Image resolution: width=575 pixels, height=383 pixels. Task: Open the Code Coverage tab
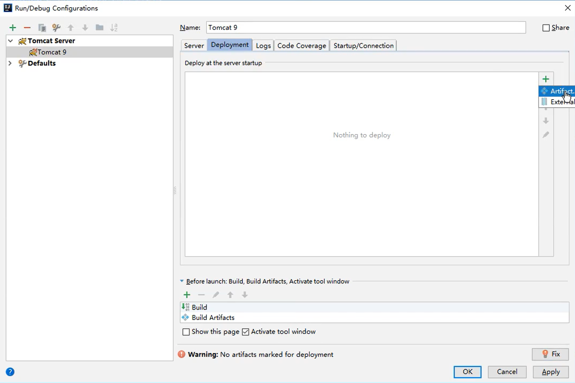[x=302, y=46]
